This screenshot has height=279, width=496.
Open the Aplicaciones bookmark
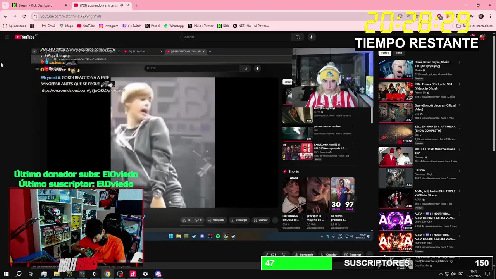14,26
